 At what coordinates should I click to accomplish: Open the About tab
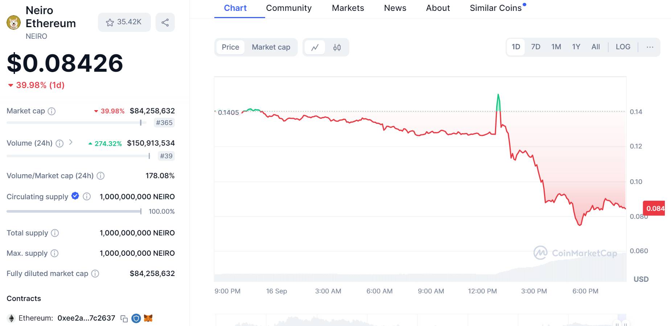tap(438, 8)
